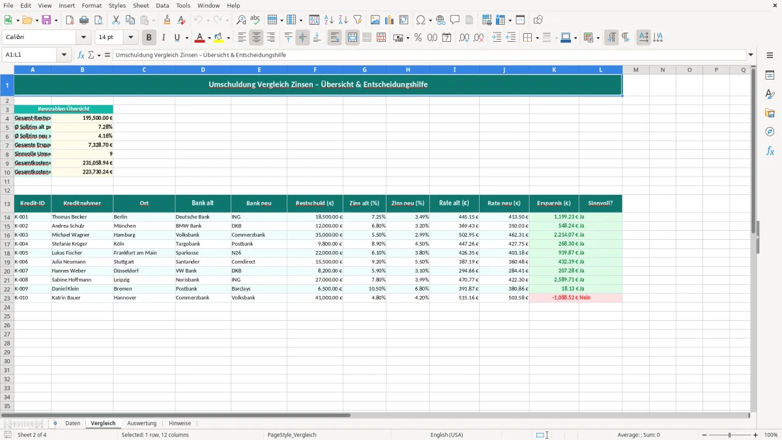Screen dimensions: 782x440
Task: Expand the Font Color dropdown arrow
Action: click(209, 38)
